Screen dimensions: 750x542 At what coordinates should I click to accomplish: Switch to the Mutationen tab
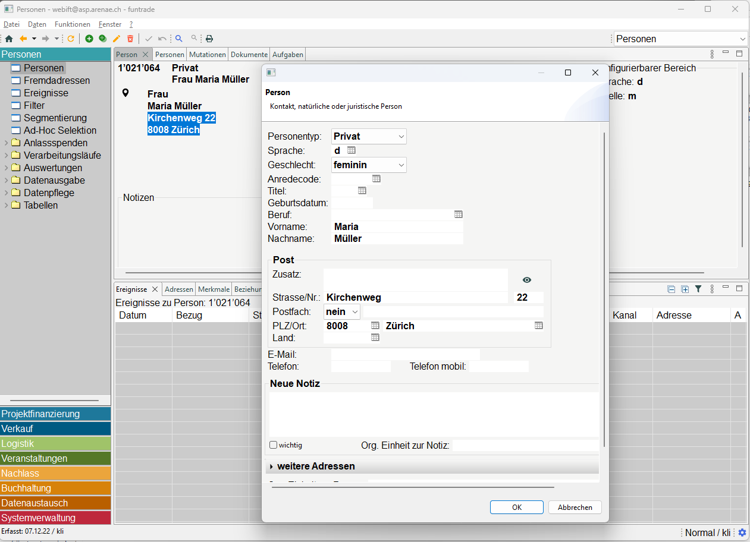[x=208, y=54]
